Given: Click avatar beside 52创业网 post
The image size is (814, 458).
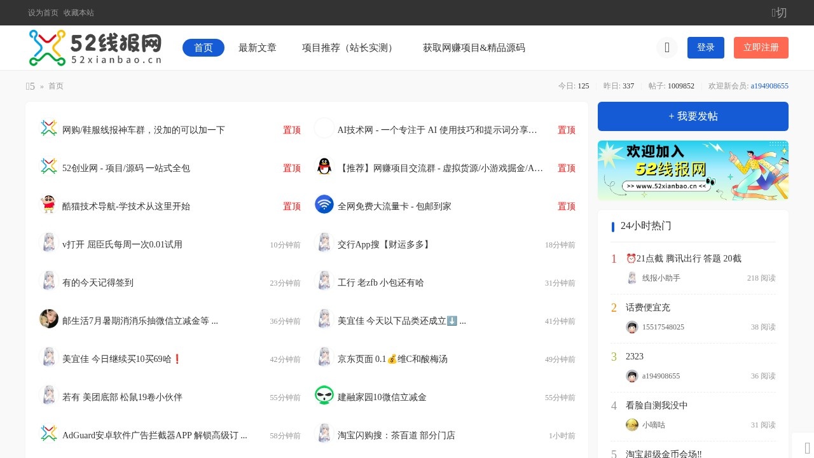Looking at the screenshot, I should [49, 166].
